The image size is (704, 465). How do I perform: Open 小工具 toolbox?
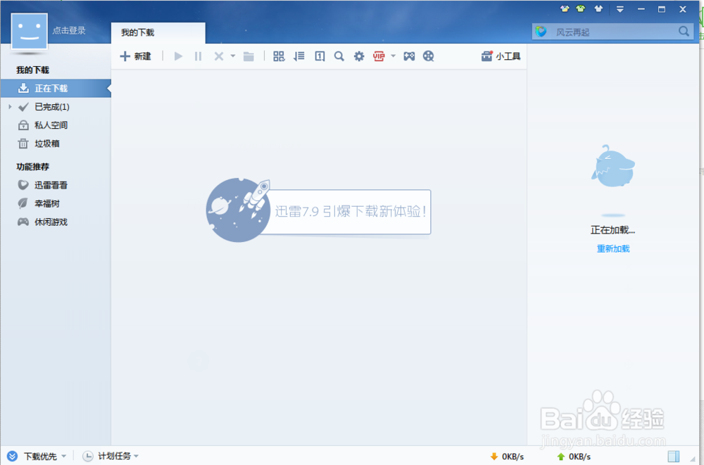click(x=501, y=56)
